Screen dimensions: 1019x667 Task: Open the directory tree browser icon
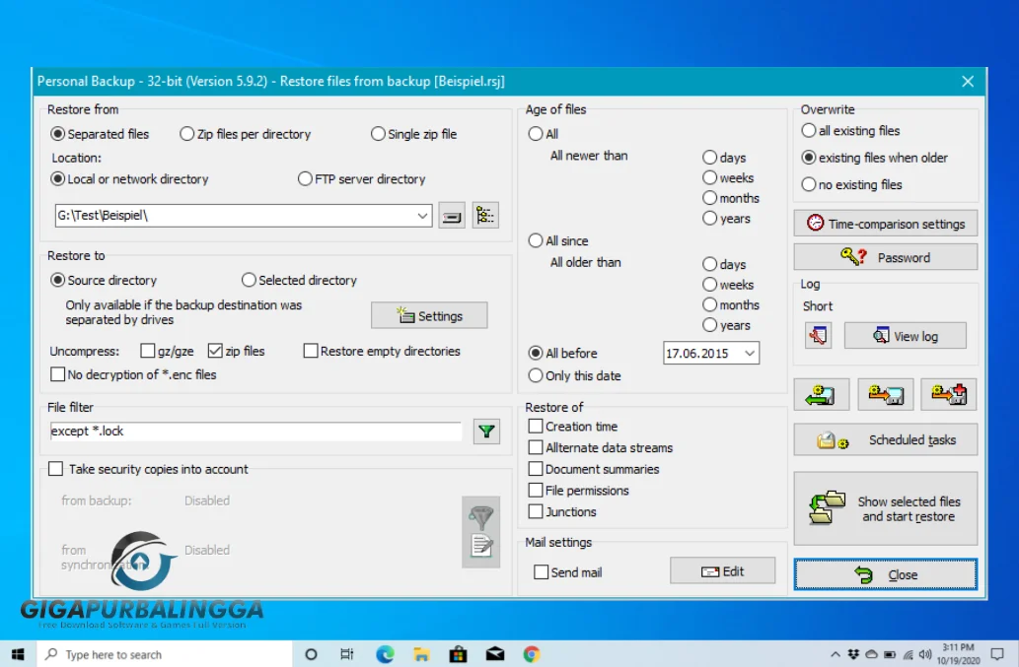click(x=484, y=215)
